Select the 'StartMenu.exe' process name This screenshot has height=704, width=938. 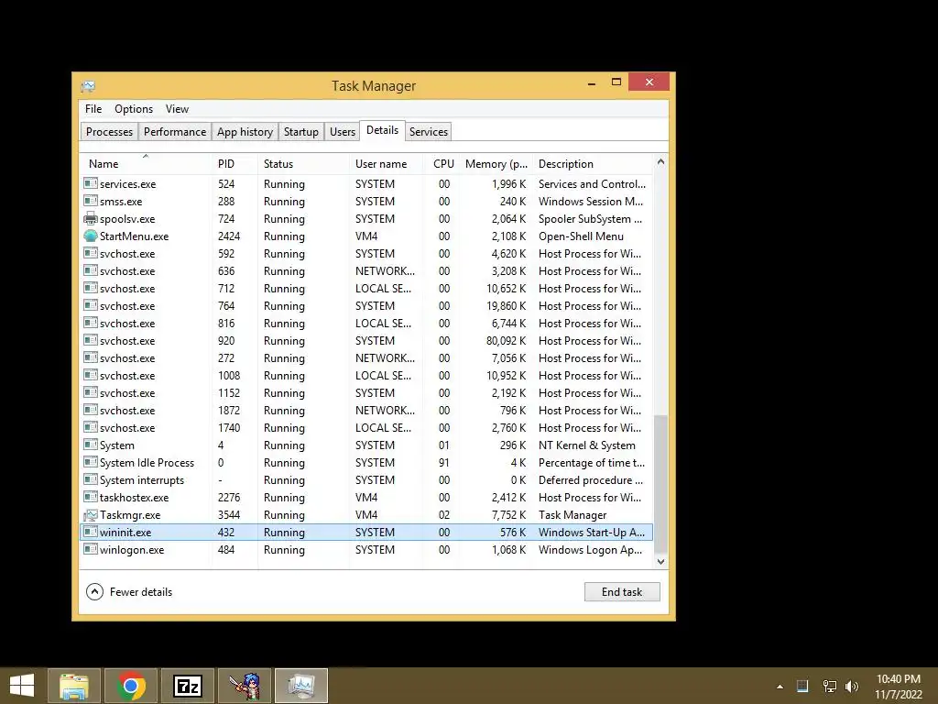click(134, 236)
